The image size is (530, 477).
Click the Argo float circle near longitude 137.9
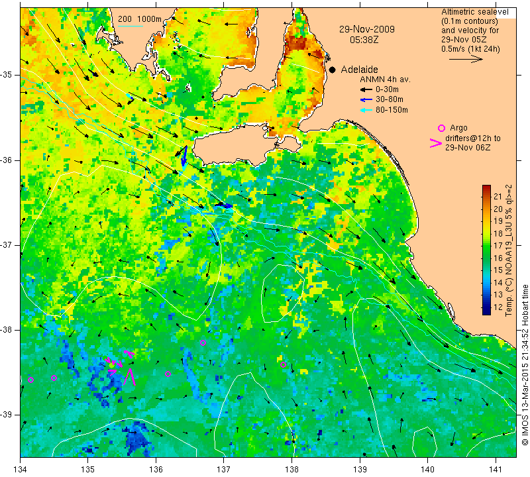pyautogui.click(x=284, y=365)
